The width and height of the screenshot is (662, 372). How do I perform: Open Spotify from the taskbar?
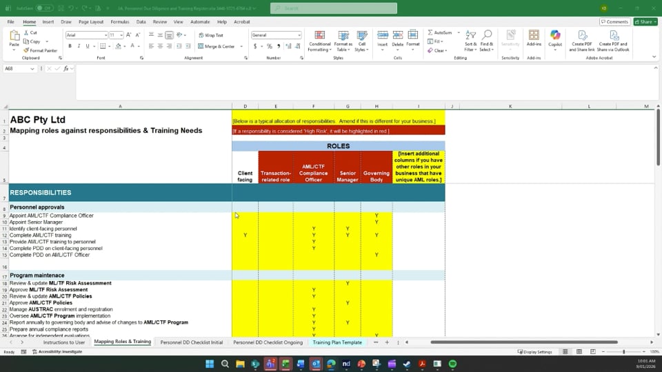(x=452, y=364)
